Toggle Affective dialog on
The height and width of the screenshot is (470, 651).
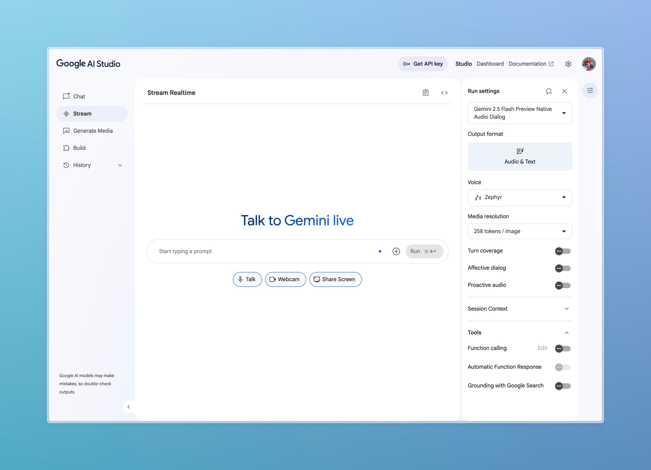tap(562, 268)
